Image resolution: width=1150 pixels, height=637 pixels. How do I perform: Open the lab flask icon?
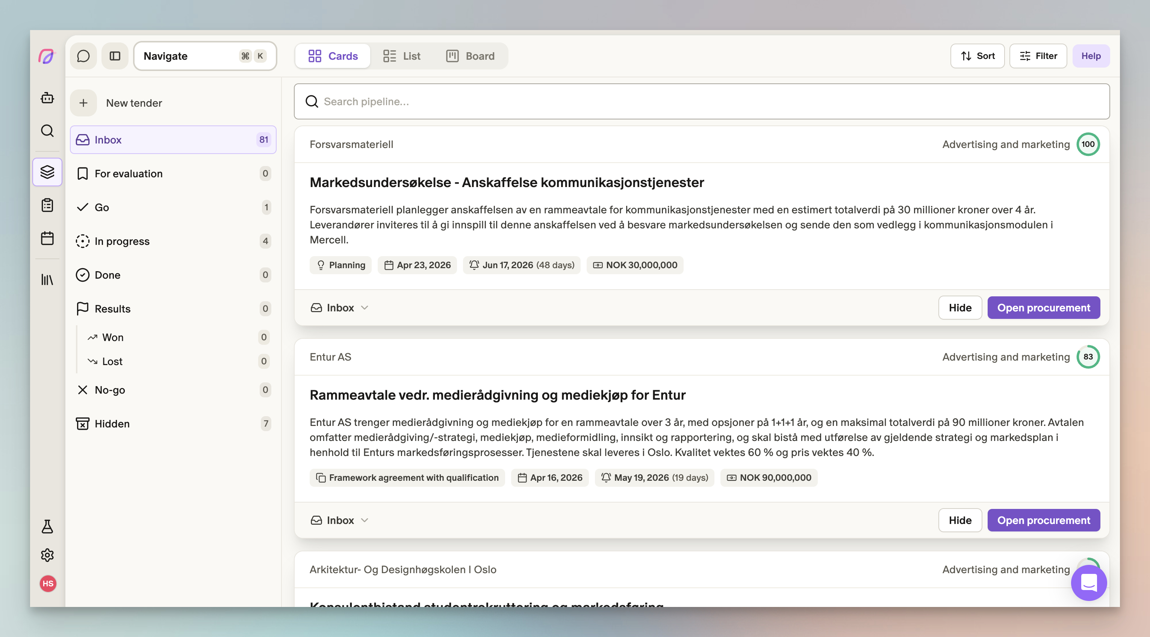point(47,526)
